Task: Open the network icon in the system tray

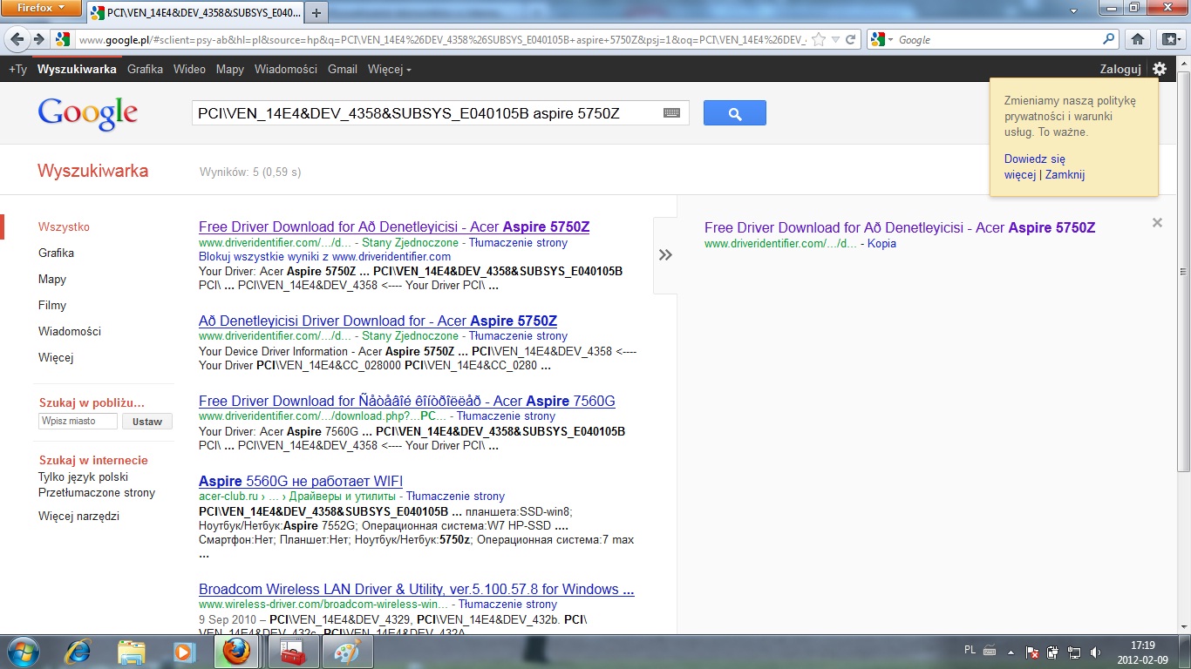Action: 1073,652
